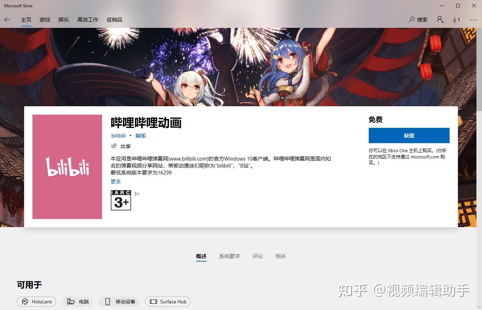
Task: Click the bilibili publisher link
Action: coord(118,135)
